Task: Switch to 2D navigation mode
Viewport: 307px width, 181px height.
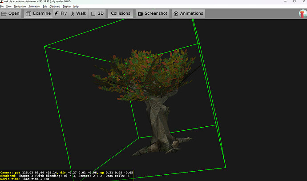Action: point(97,13)
